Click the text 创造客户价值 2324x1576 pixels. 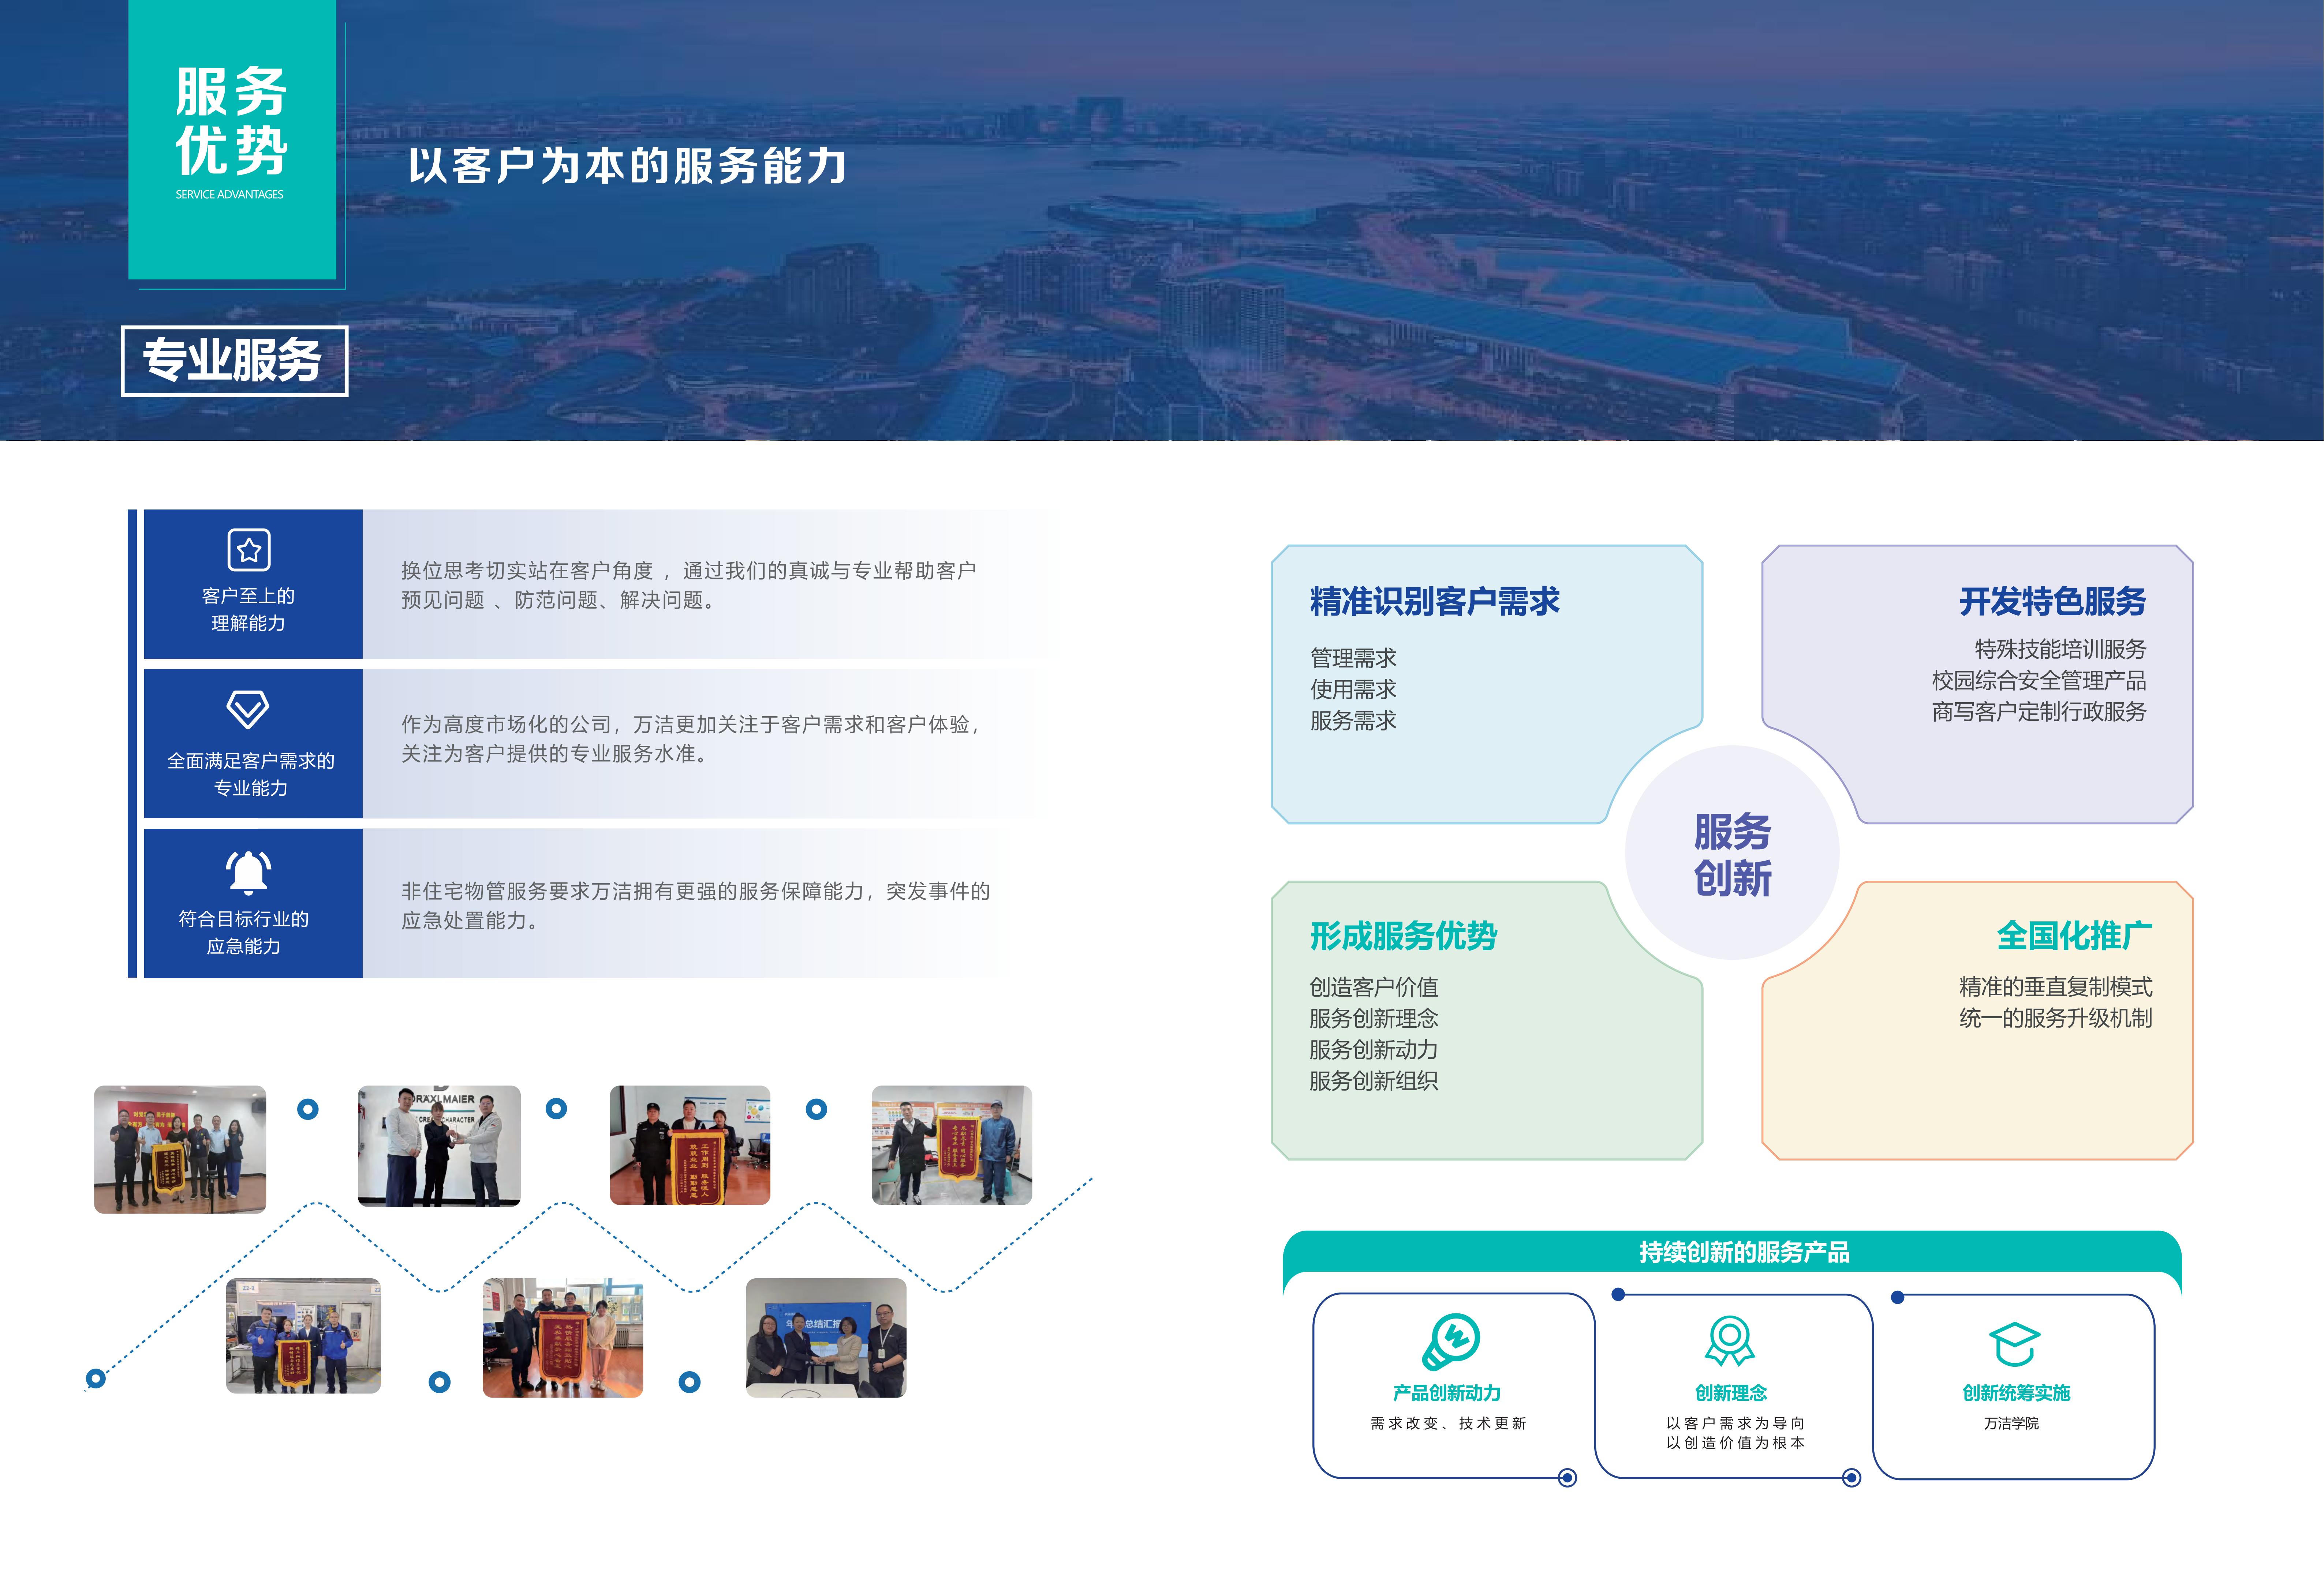coord(1374,988)
